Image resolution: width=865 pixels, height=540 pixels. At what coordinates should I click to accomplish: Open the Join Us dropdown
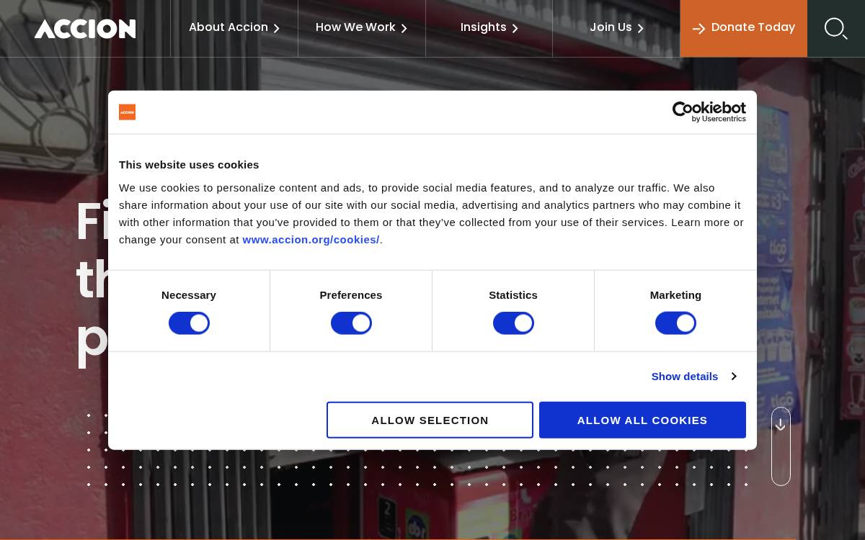click(616, 28)
